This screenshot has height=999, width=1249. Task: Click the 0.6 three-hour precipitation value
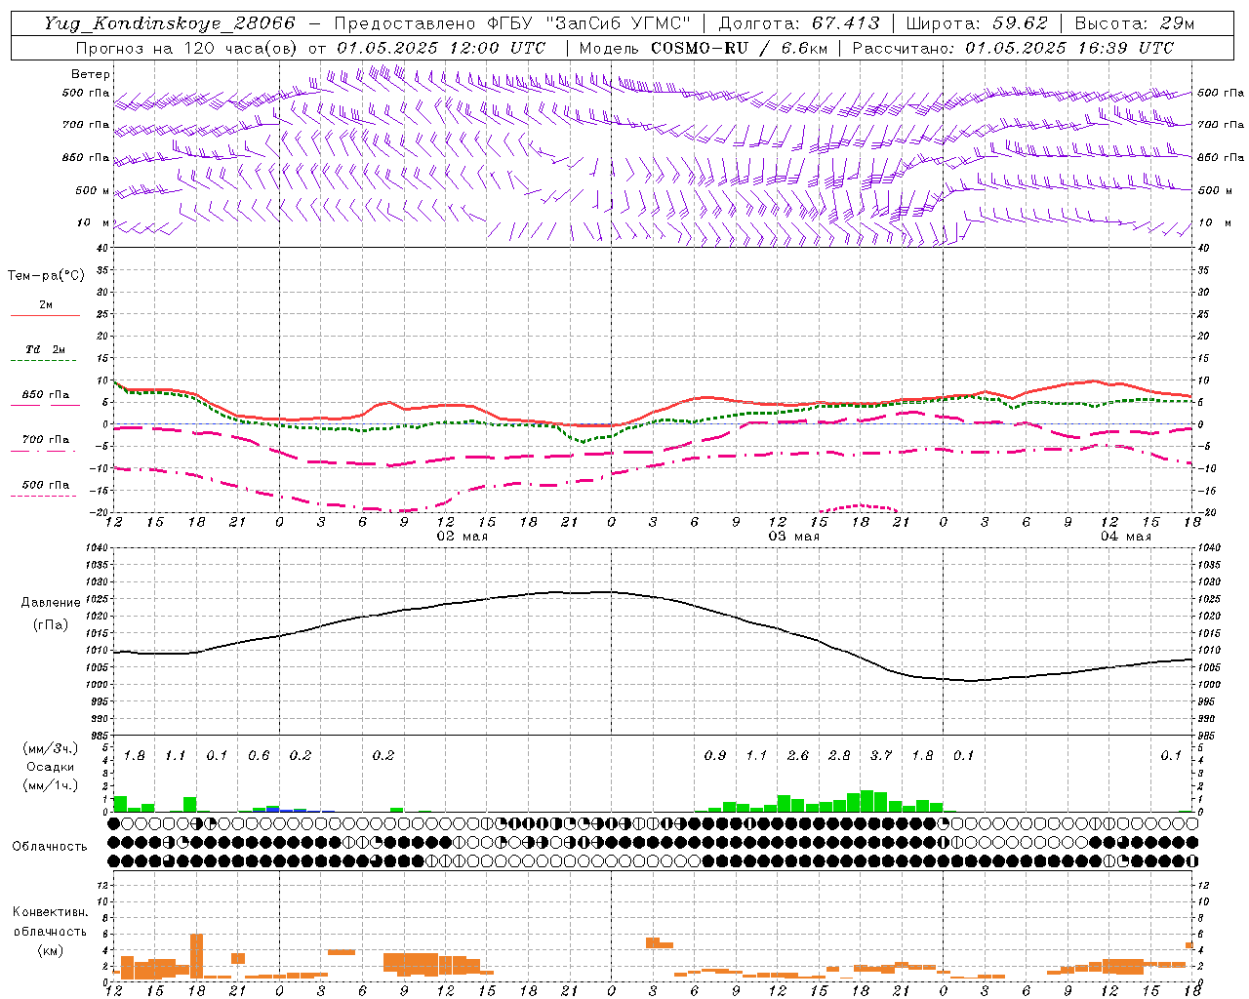click(259, 755)
